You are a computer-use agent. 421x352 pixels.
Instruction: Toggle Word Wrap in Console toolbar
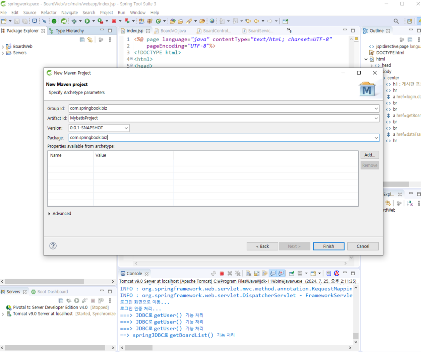265,274
